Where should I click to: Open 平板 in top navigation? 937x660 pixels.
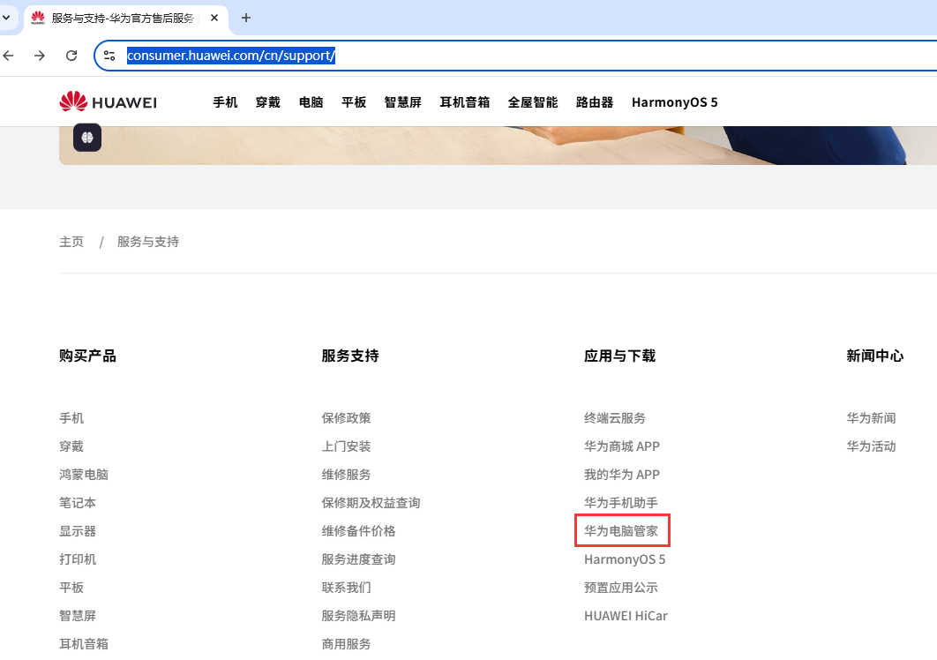[354, 102]
